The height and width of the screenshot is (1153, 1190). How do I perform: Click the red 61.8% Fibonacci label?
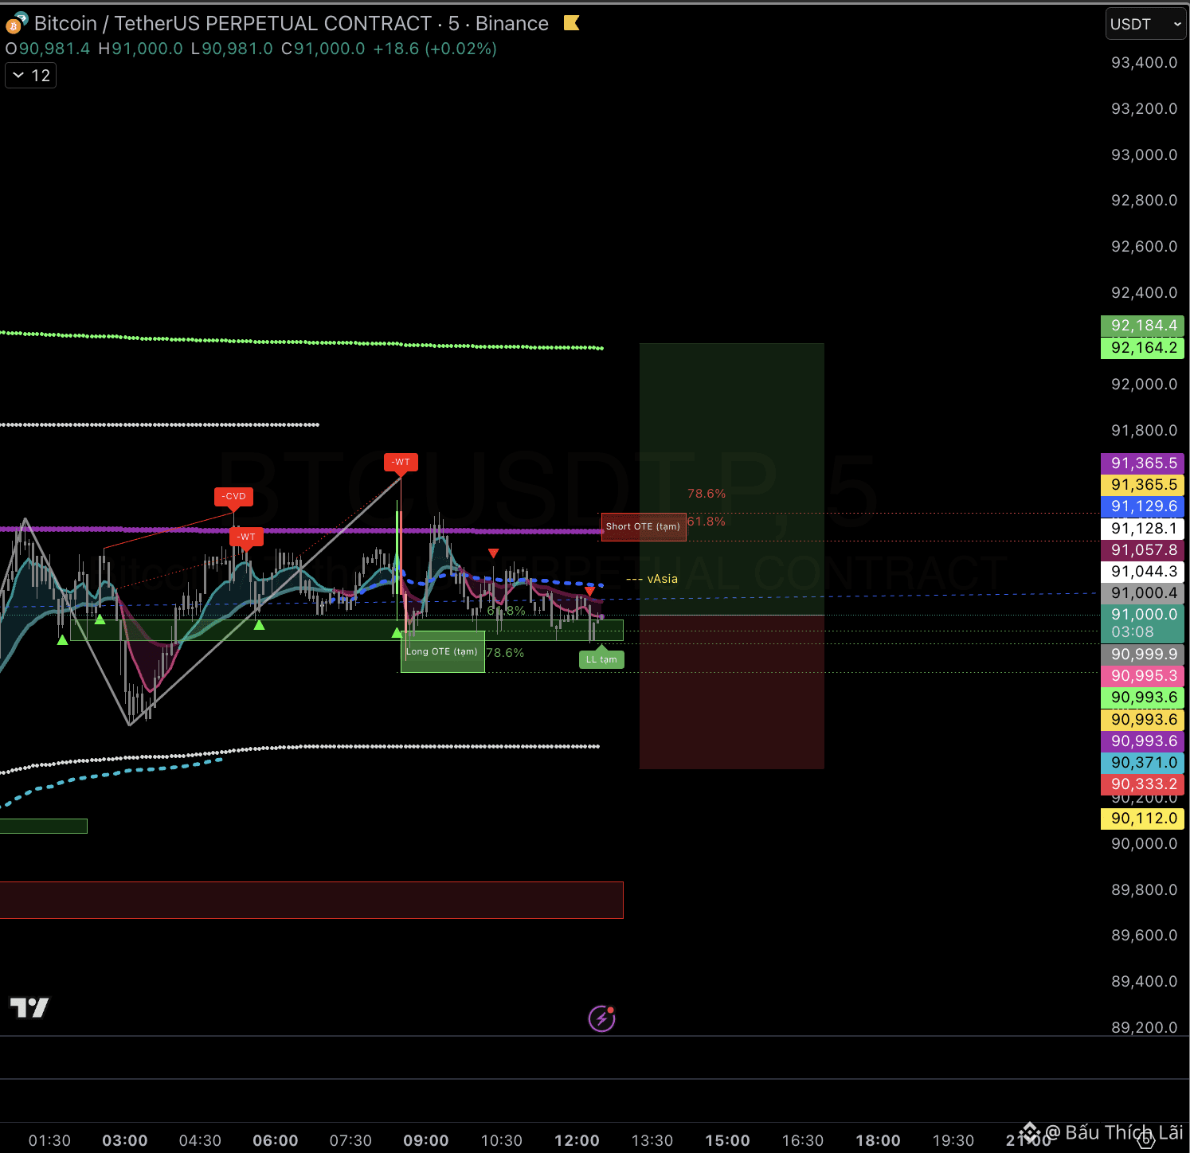pos(707,522)
